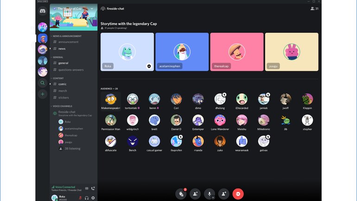Open the raised hand speaker requests
This screenshot has width=357, height=201.
pyautogui.click(x=181, y=194)
